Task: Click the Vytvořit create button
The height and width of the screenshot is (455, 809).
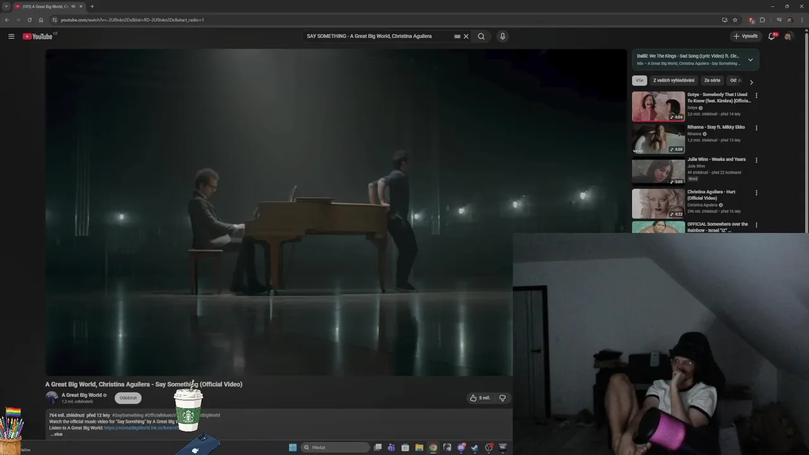Action: tap(745, 36)
